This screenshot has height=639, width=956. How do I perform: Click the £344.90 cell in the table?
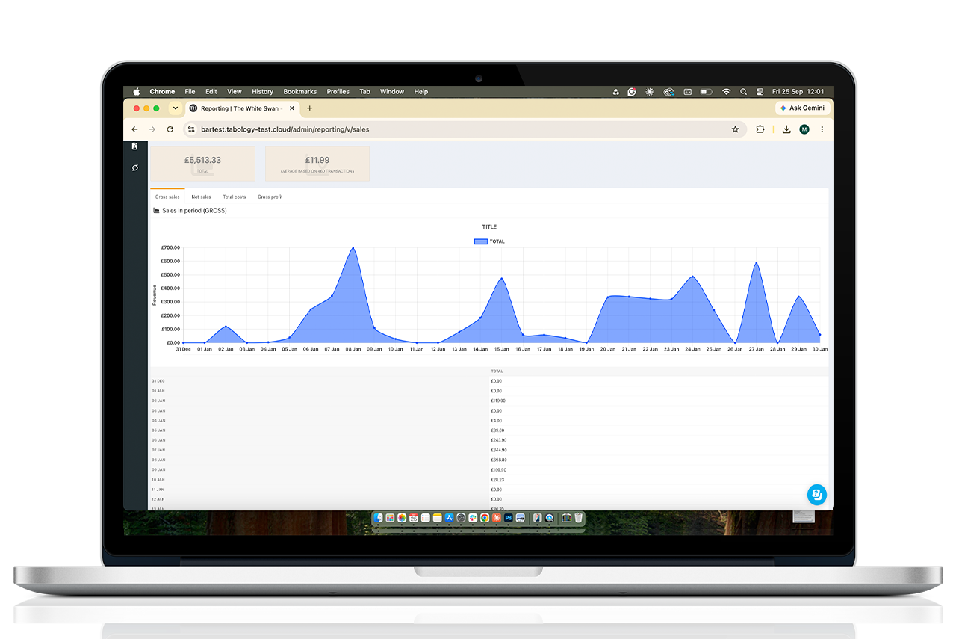499,450
